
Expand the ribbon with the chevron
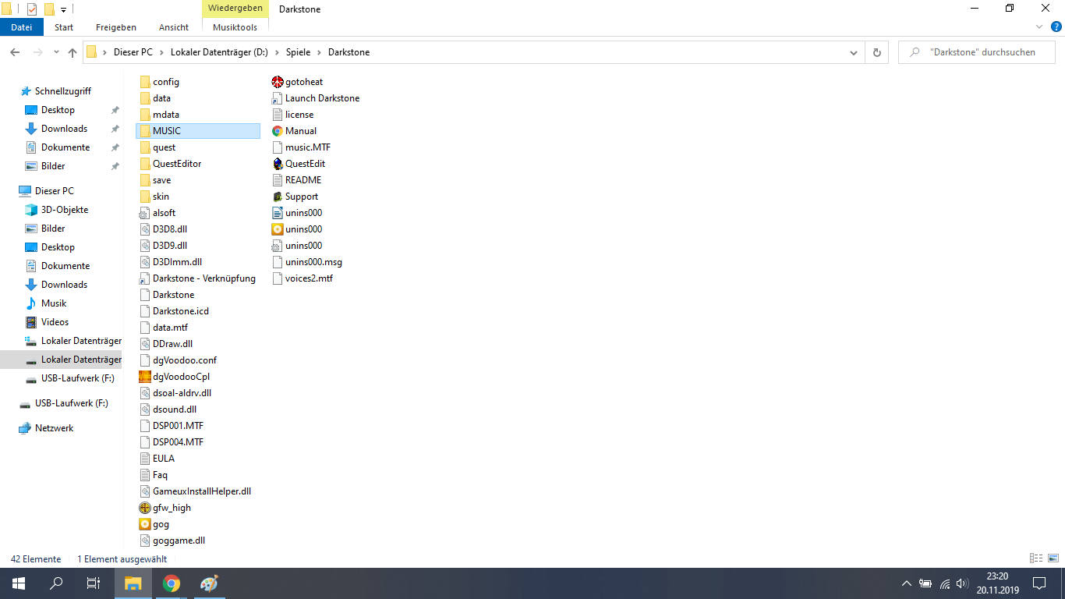click(1038, 27)
